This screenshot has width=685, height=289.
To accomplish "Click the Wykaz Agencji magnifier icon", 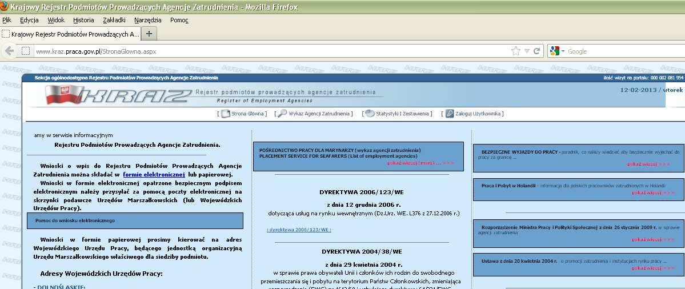I will (x=282, y=114).
